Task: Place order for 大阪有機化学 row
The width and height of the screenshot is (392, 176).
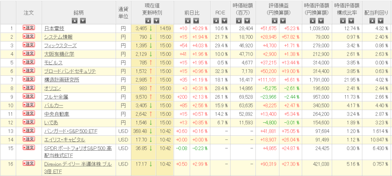Action: pos(29,53)
